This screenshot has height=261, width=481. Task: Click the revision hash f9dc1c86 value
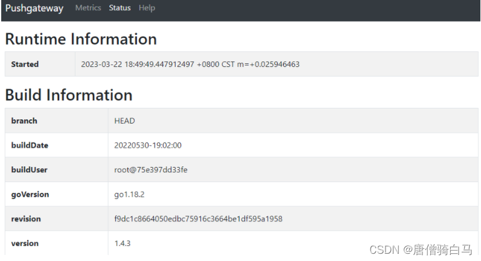click(x=198, y=219)
